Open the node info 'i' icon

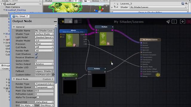174,22
